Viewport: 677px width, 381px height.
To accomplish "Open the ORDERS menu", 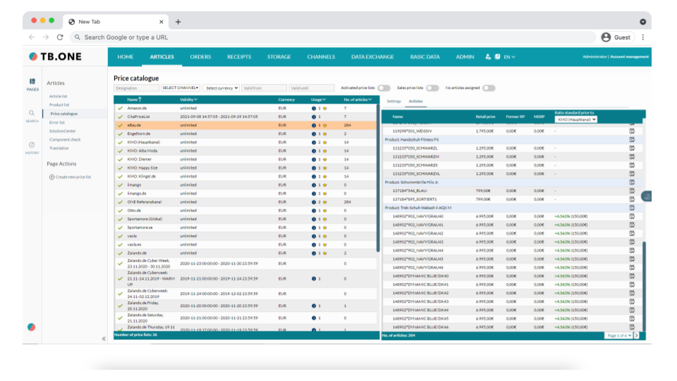I will 200,56.
